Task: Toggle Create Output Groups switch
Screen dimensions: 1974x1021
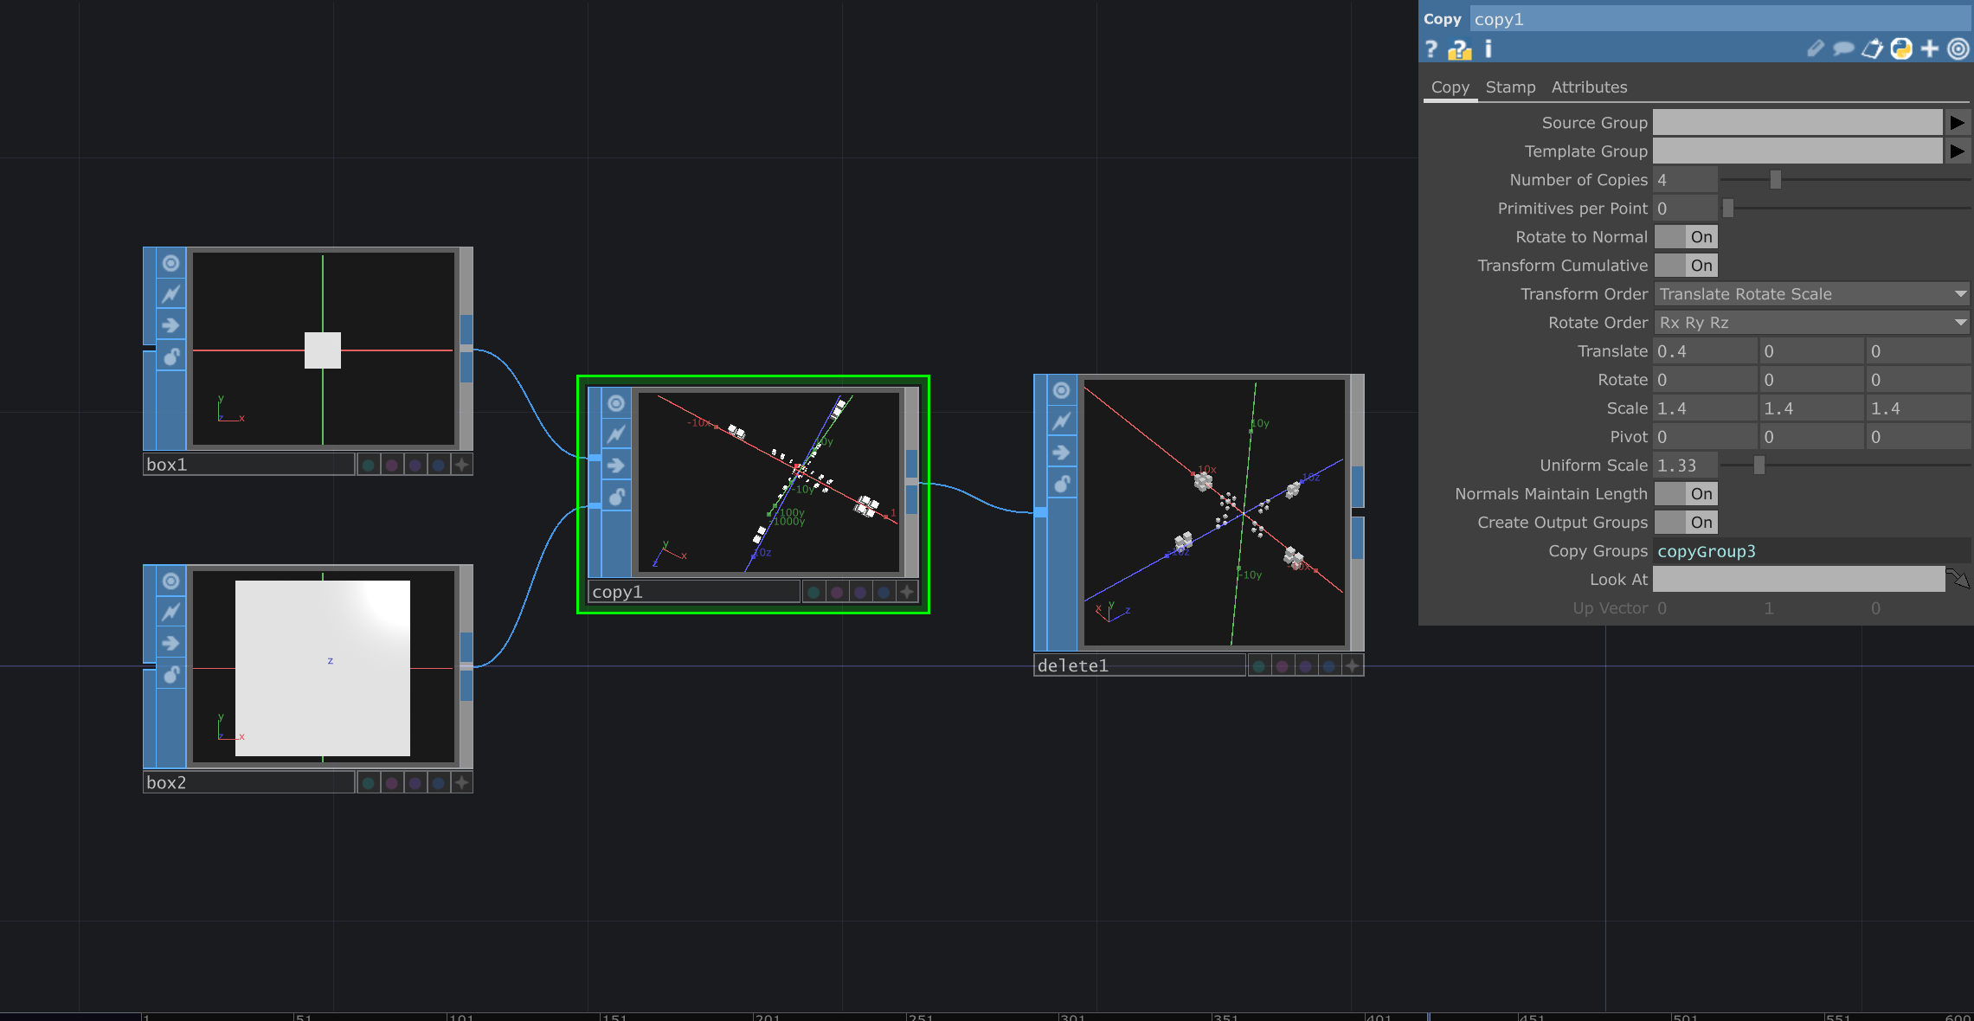Action: 1685,523
